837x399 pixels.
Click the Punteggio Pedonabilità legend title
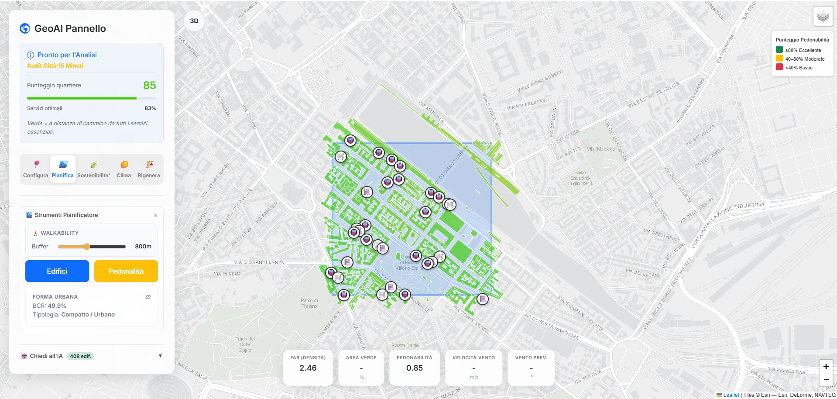coord(803,40)
